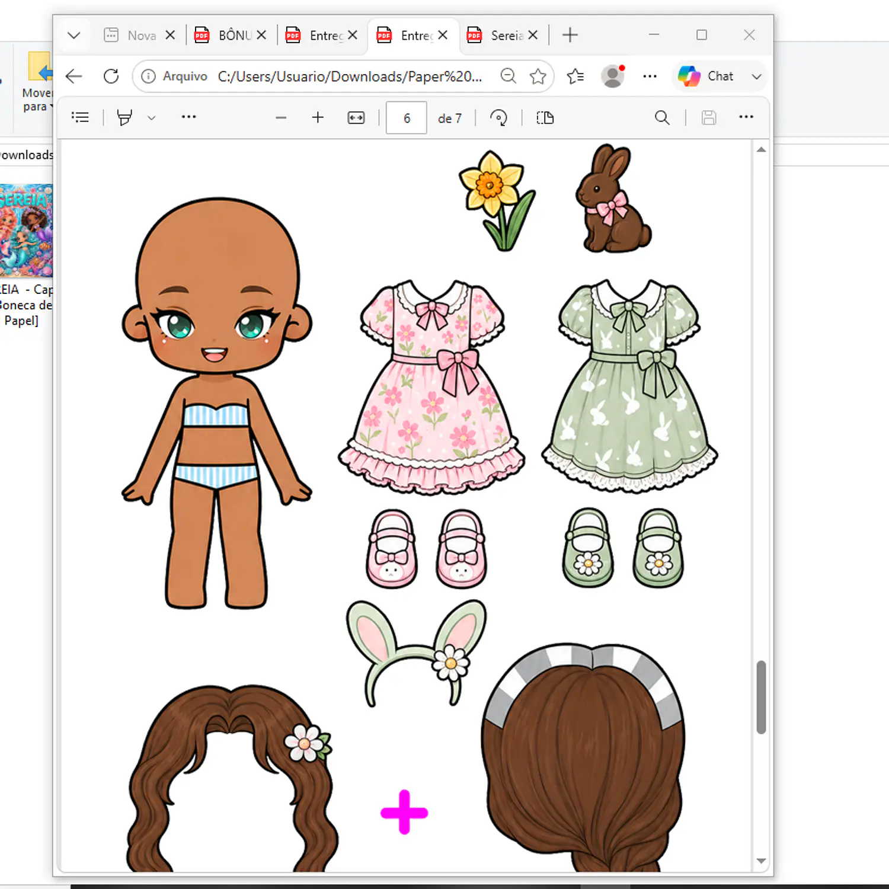Go back to the previous page
The height and width of the screenshot is (889, 889).
pos(74,76)
